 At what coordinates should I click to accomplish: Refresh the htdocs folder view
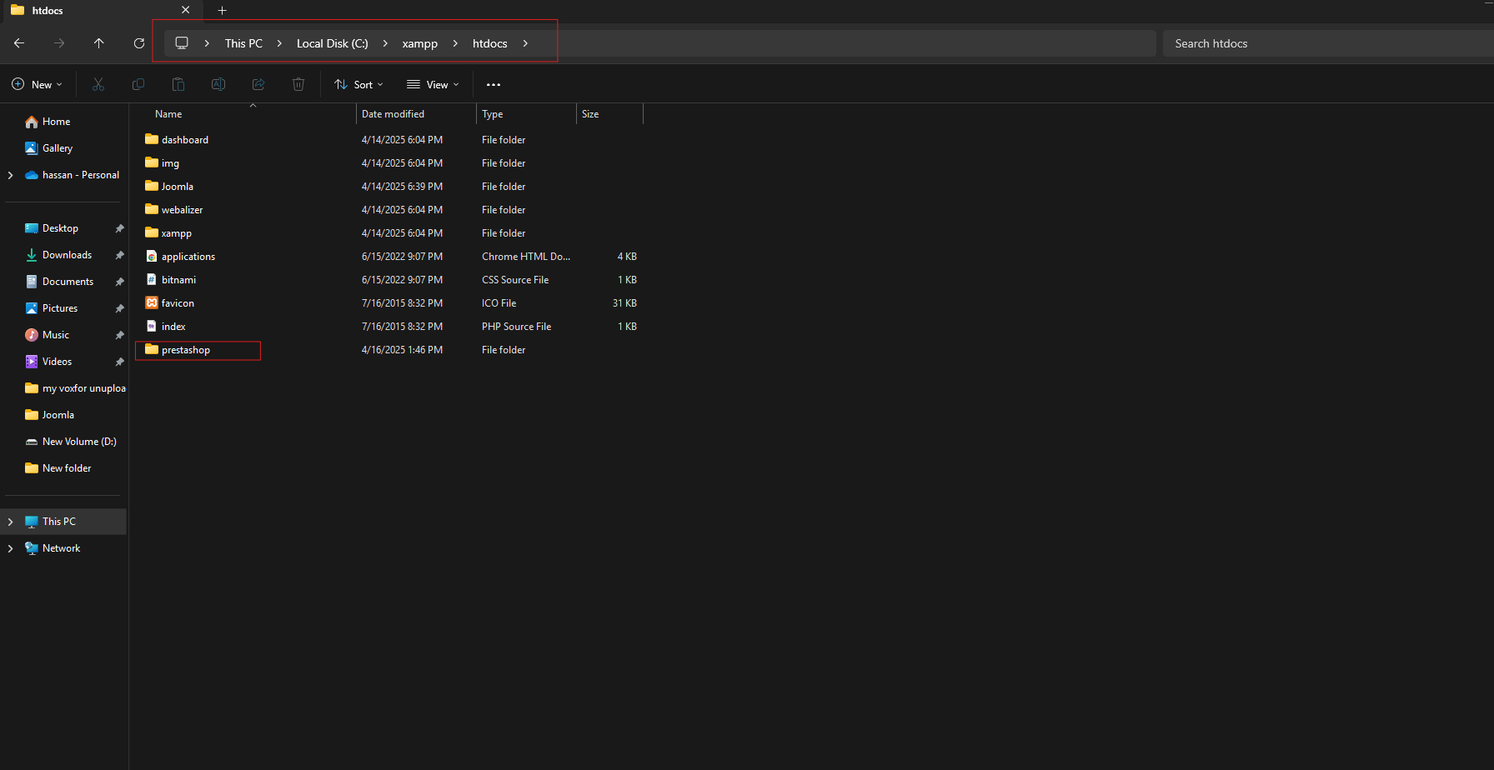click(139, 43)
